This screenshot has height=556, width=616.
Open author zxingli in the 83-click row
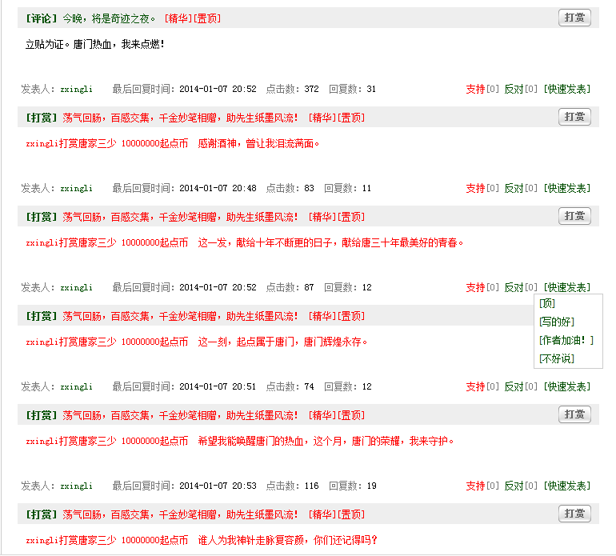click(76, 189)
